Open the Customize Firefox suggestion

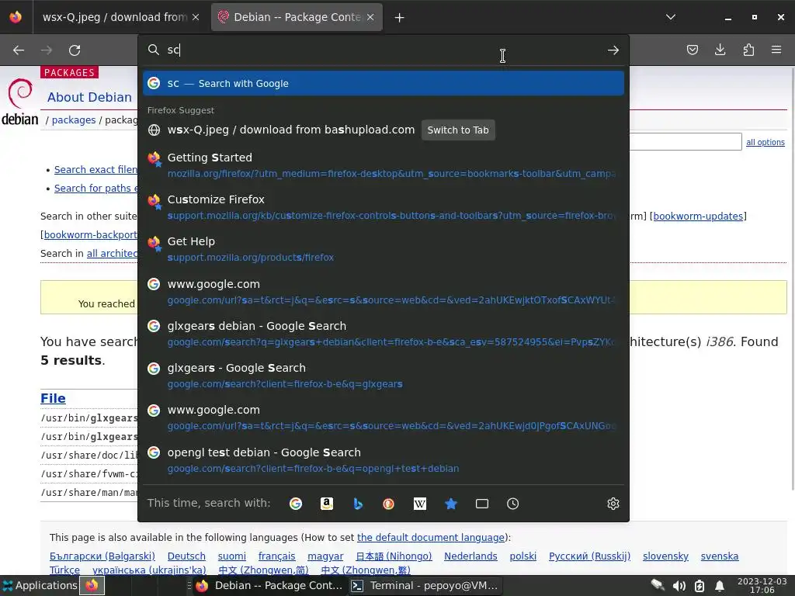tap(384, 207)
